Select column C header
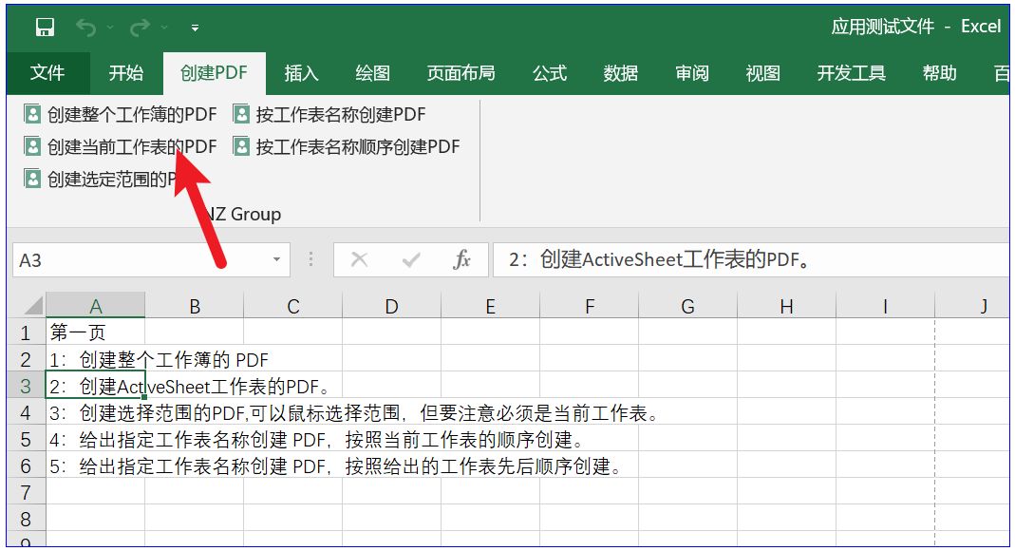This screenshot has height=551, width=1015. 293,306
